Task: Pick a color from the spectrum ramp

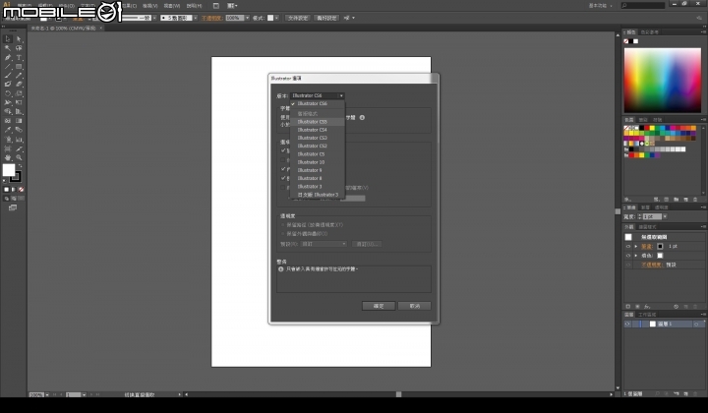Action: tap(663, 81)
